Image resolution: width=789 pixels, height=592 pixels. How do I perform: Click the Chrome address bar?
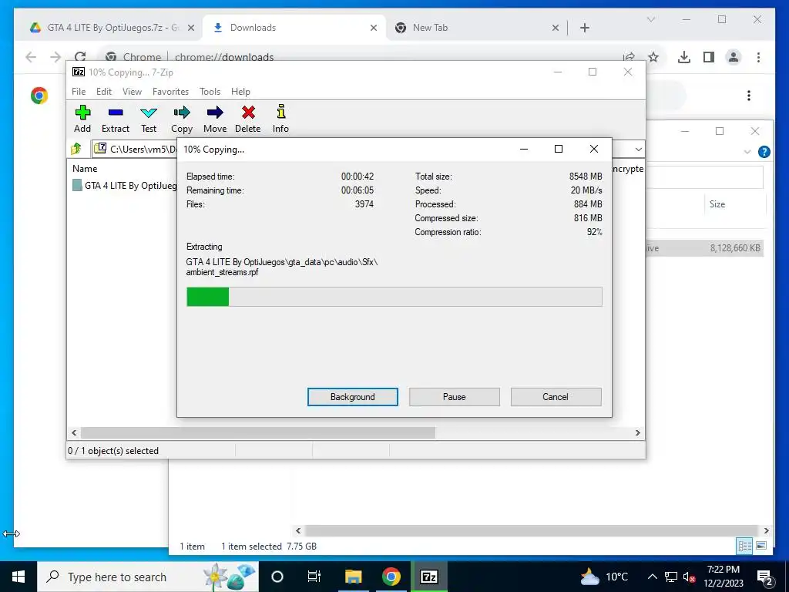pyautogui.click(x=362, y=57)
